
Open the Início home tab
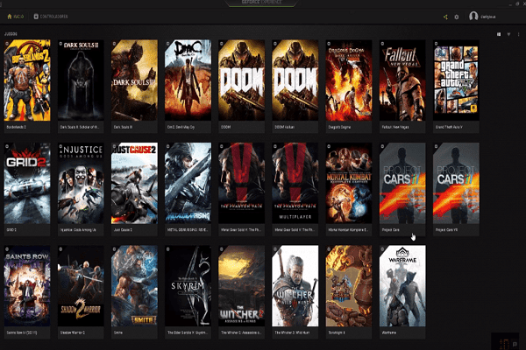16,16
